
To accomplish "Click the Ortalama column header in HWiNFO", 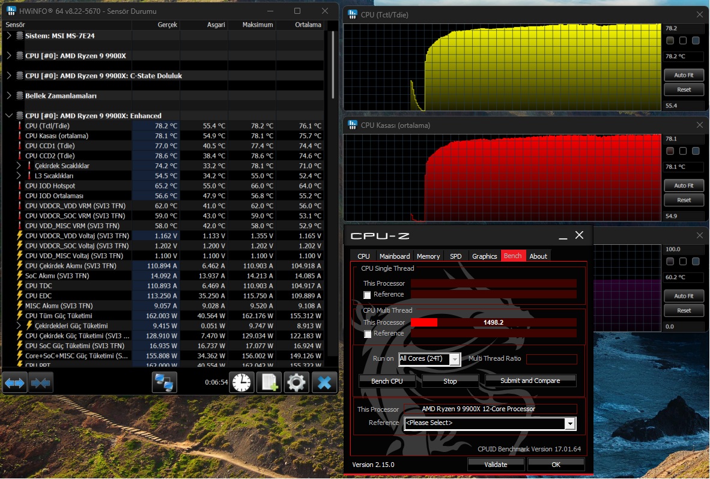I will pos(308,25).
